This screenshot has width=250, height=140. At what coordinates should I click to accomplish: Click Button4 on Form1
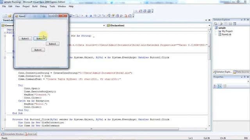point(38,50)
